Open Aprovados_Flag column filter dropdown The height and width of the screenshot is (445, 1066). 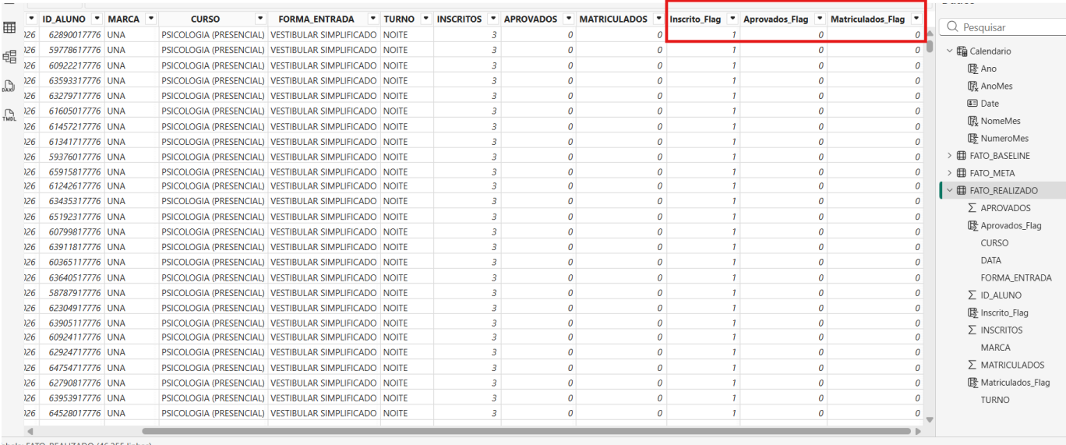(819, 19)
